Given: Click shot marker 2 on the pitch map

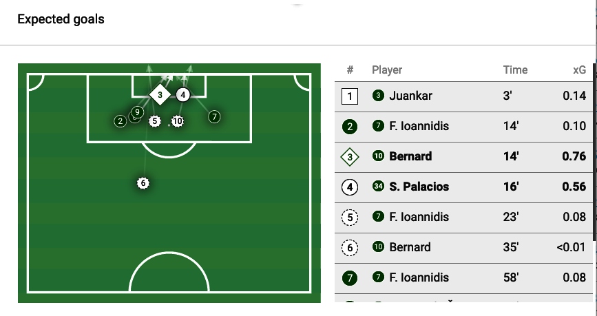Looking at the screenshot, I should pyautogui.click(x=121, y=121).
